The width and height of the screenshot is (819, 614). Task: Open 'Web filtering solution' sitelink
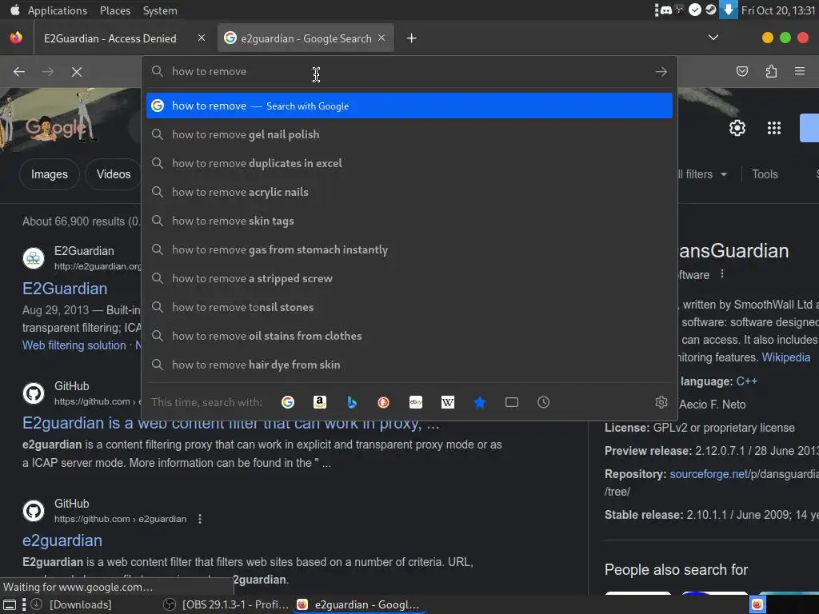(x=74, y=345)
